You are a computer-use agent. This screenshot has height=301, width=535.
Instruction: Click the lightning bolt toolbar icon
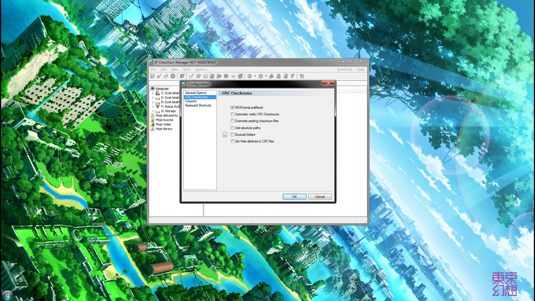pyautogui.click(x=292, y=76)
